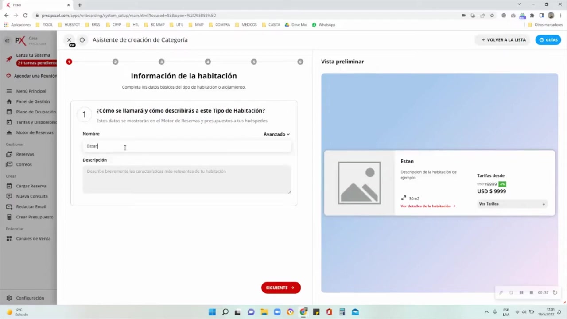
Task: Open the Panel de Gestión
Action: click(x=32, y=101)
